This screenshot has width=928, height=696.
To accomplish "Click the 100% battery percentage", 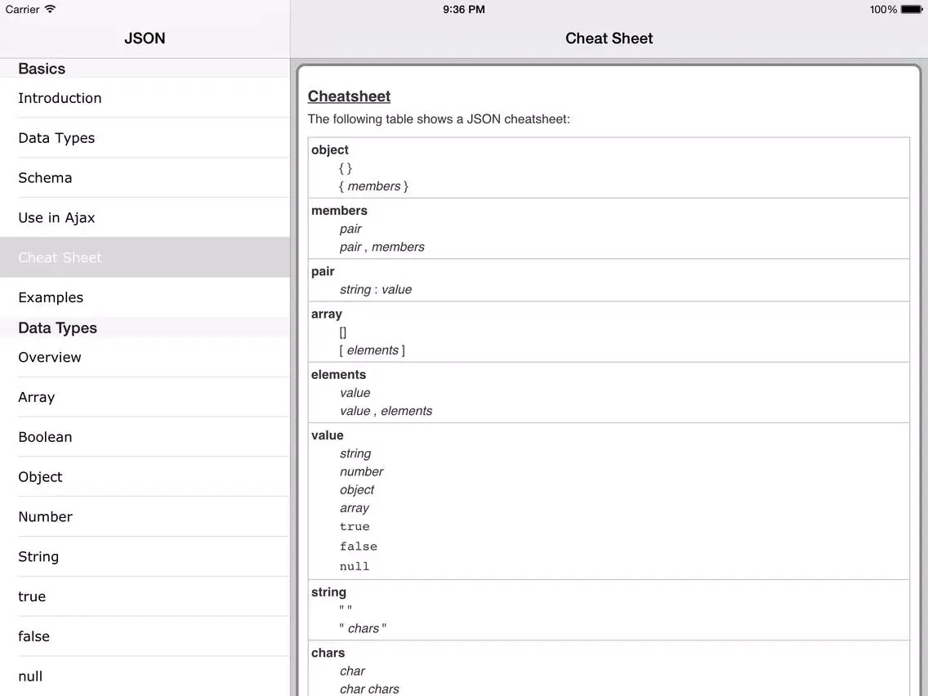I will tap(883, 10).
